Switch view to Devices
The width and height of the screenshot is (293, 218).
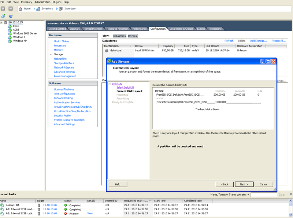[x=133, y=36]
